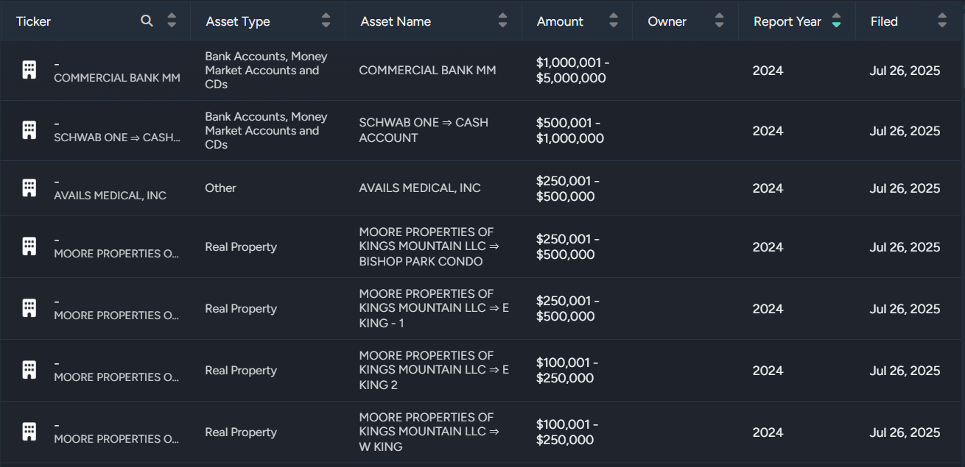965x467 pixels.
Task: Select SCHWAB ONE cash account asset name
Action: coord(423,130)
